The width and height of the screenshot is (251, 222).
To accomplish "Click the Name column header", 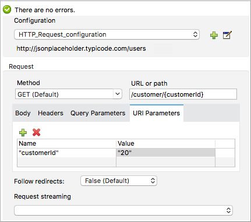I will click(66, 143).
